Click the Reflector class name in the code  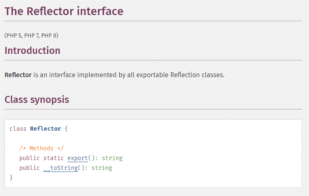45,129
